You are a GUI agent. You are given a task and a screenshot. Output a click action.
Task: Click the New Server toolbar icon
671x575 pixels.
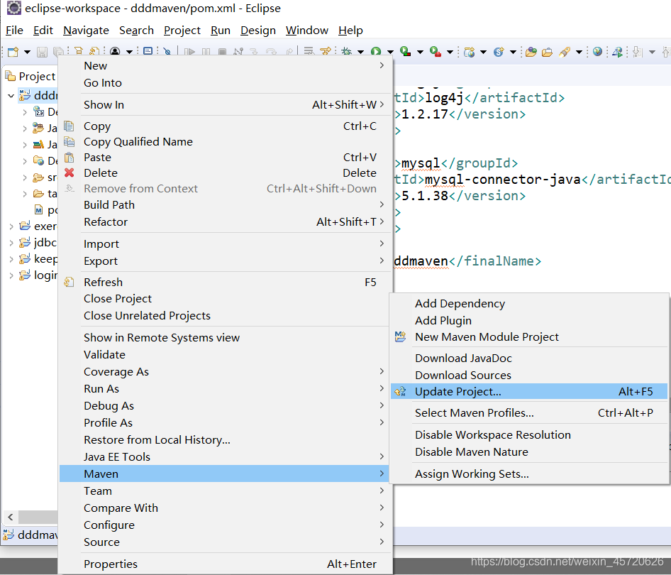(x=470, y=53)
